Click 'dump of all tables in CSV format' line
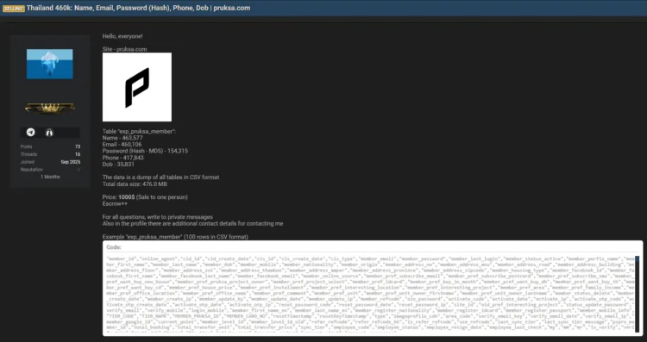647x342 pixels. pyautogui.click(x=161, y=177)
